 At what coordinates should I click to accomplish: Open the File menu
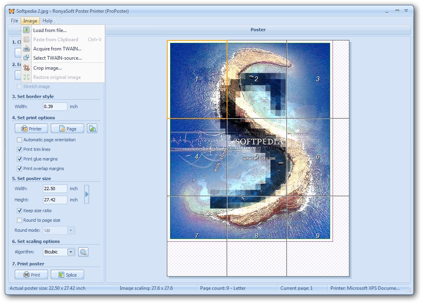14,21
